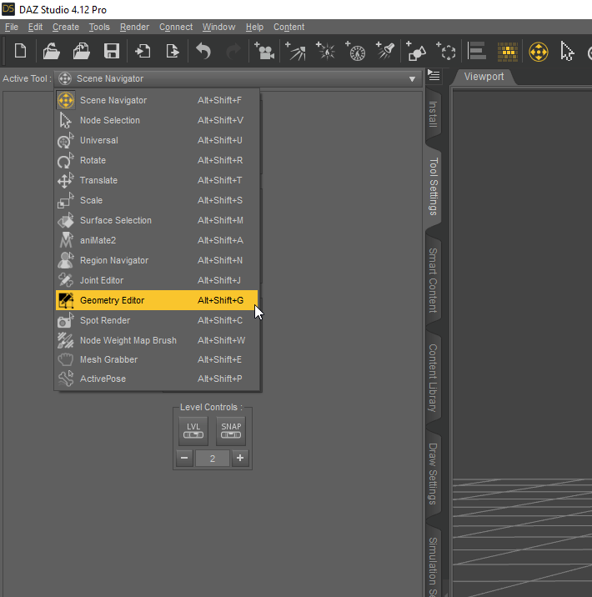The height and width of the screenshot is (597, 592).
Task: Create a new camera via toolbar icon
Action: click(x=264, y=51)
